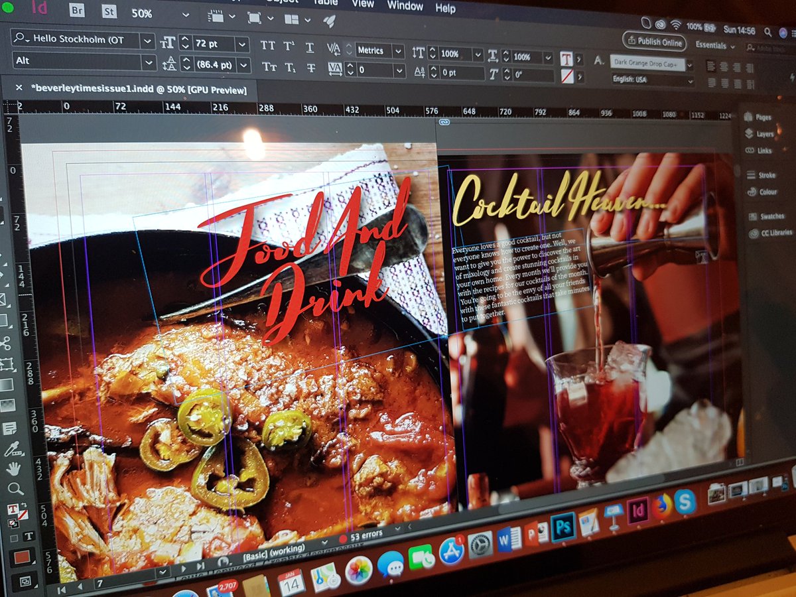This screenshot has width=796, height=597.
Task: Open the Links panel
Action: tap(759, 151)
